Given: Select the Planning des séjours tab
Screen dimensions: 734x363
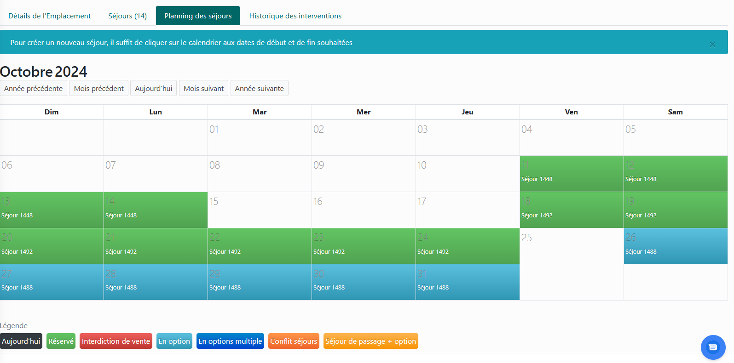Looking at the screenshot, I should (198, 16).
